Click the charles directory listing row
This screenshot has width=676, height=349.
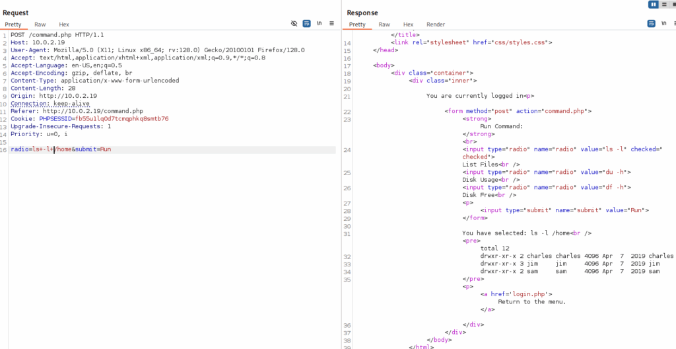point(577,256)
